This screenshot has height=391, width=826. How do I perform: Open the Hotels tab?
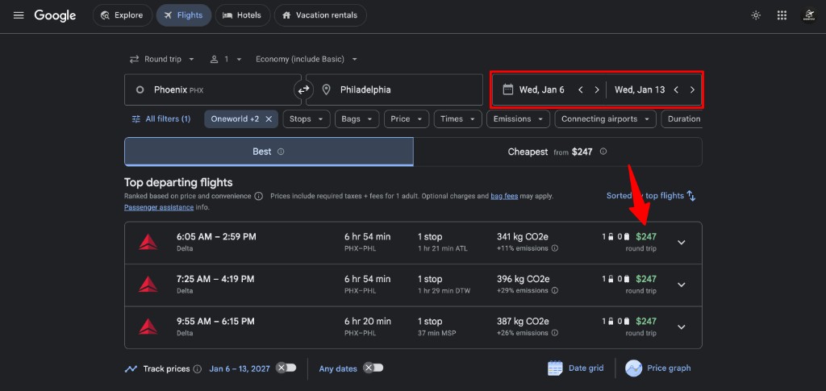(x=242, y=15)
